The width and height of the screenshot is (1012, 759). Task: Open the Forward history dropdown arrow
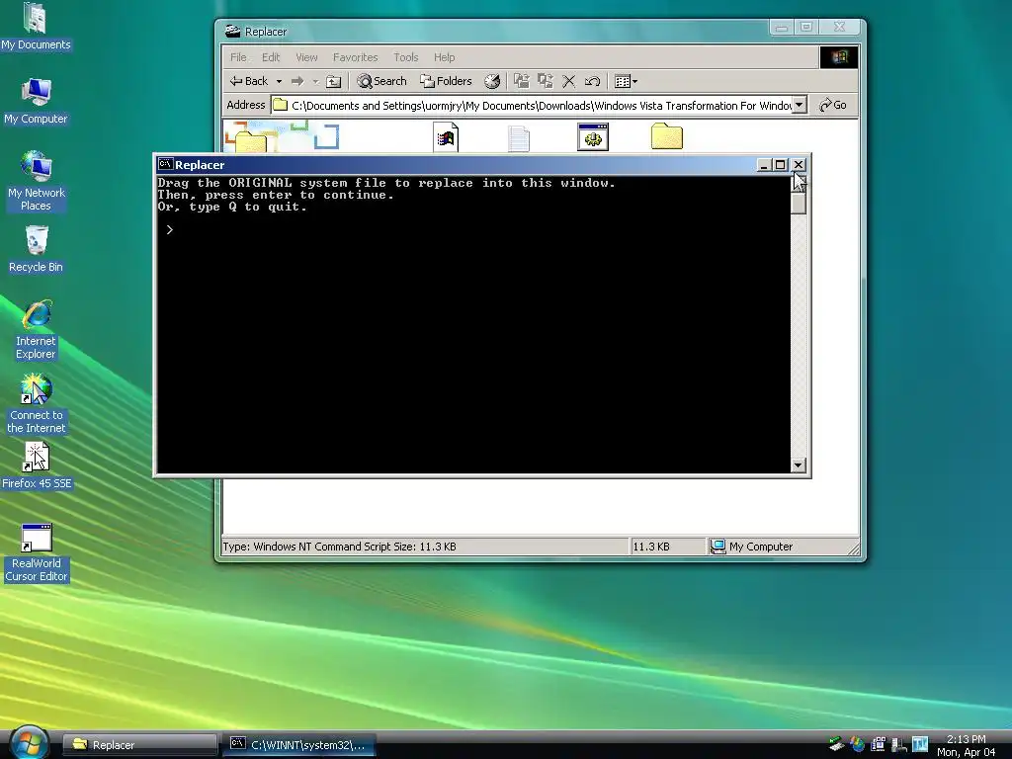315,81
